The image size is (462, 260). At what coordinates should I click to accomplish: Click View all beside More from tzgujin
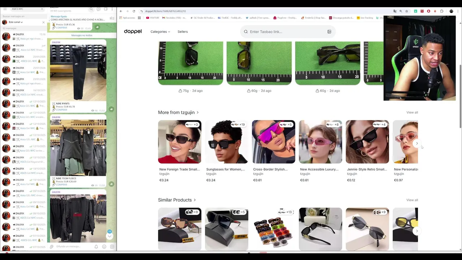pos(412,112)
